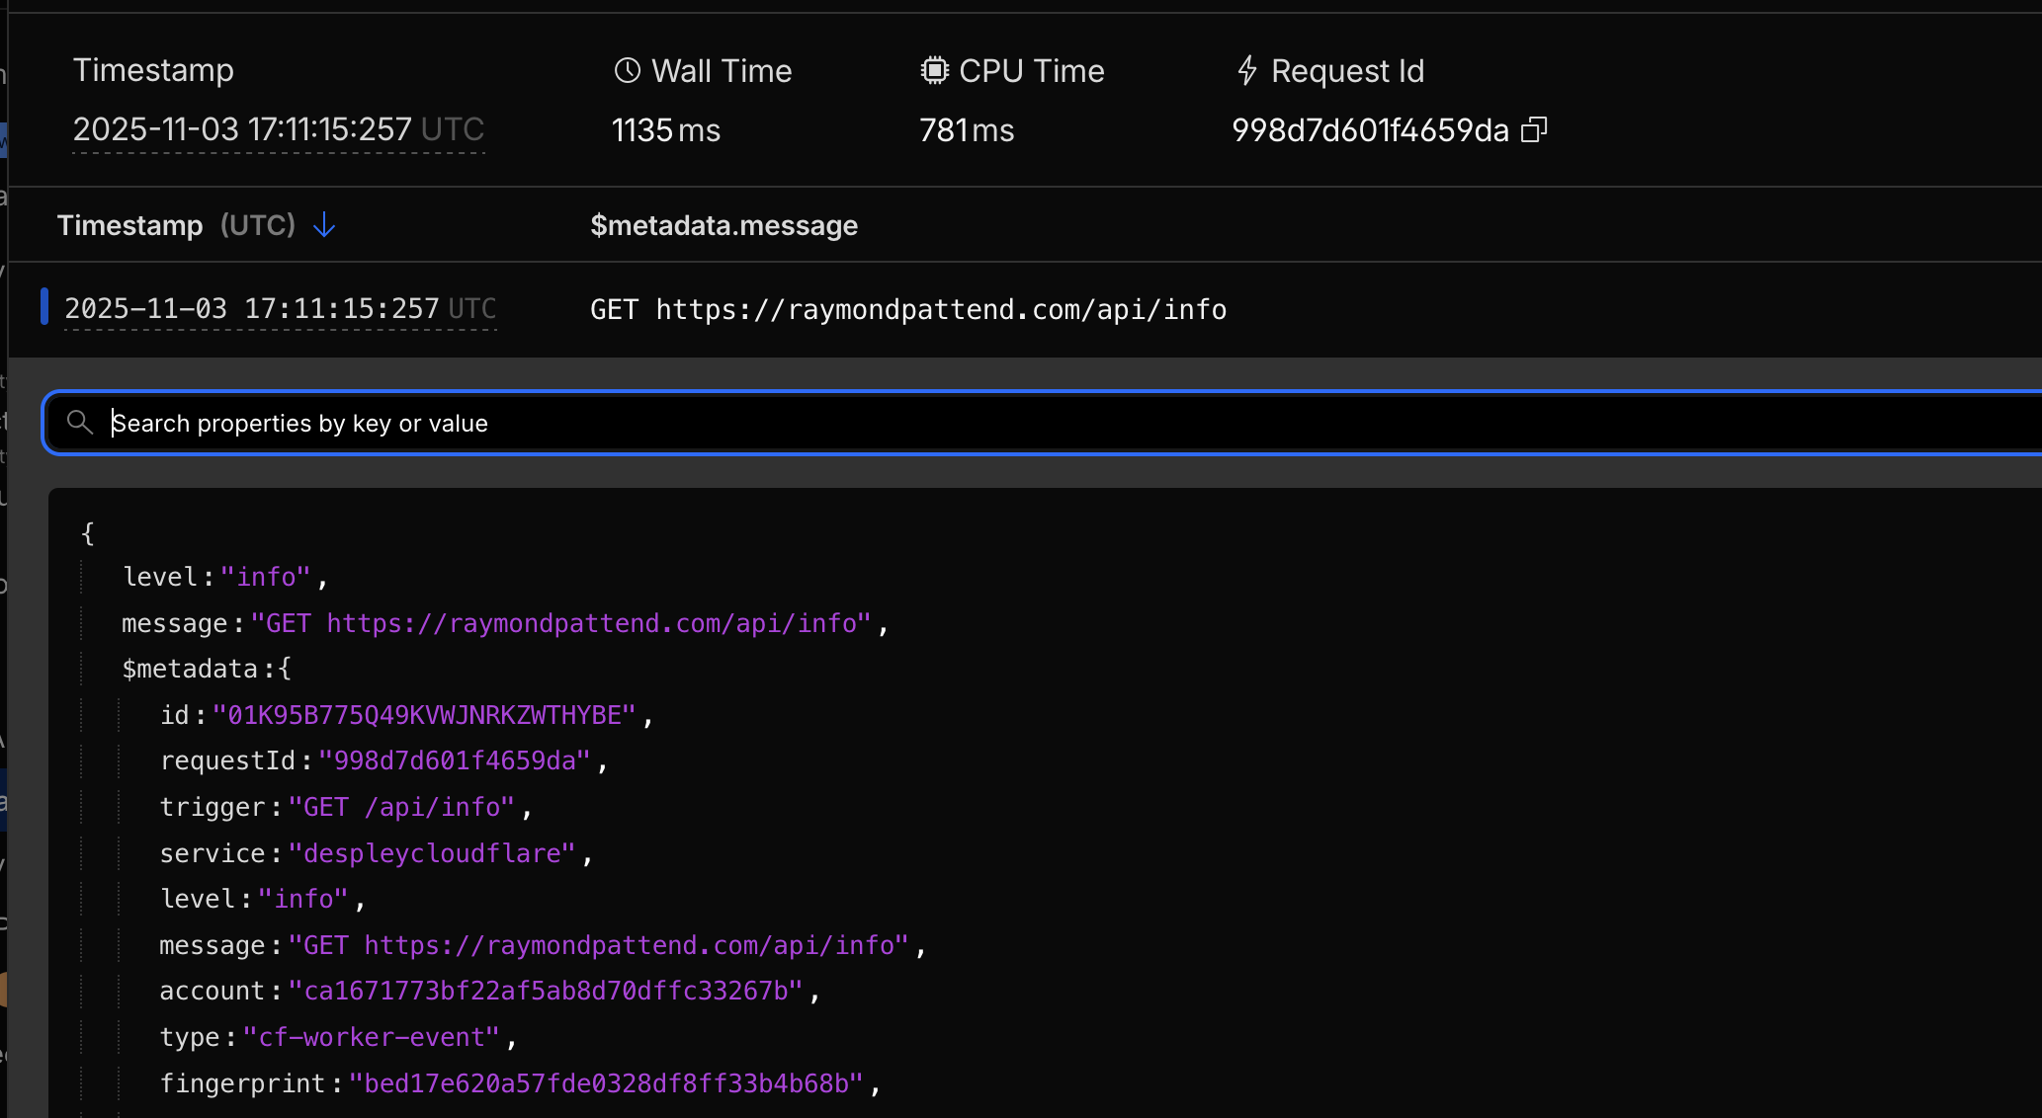This screenshot has height=1118, width=2042.
Task: Collapse the root JSON opening brace
Action: click(88, 533)
